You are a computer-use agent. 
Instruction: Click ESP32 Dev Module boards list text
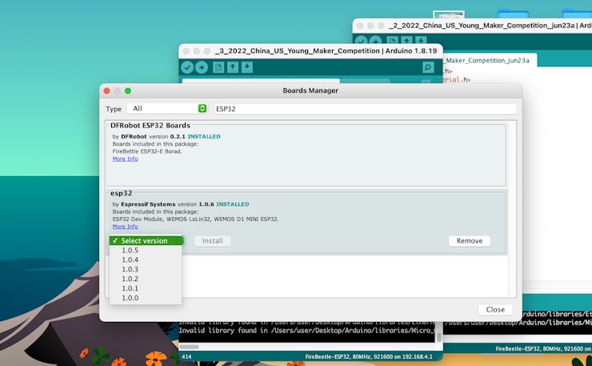pos(195,219)
